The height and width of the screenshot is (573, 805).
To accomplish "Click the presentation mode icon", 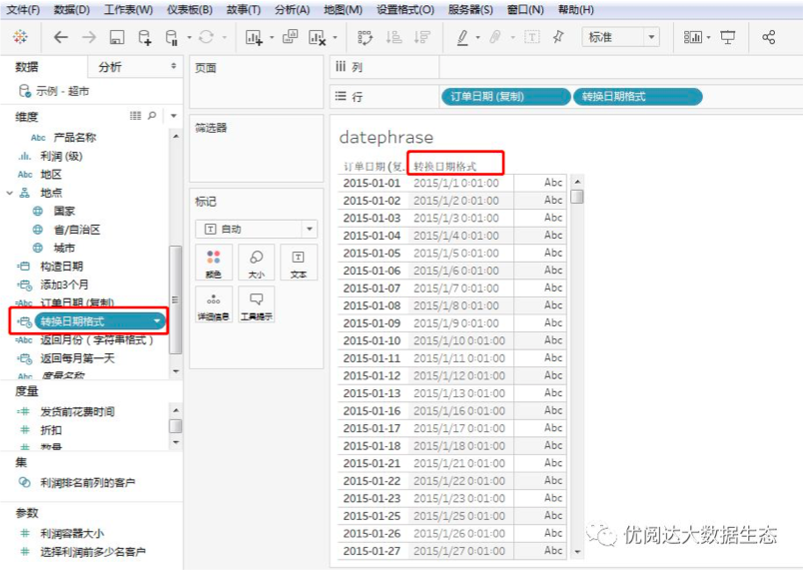I will 728,37.
